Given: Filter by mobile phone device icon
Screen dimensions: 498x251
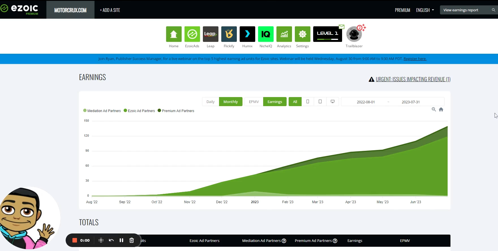Looking at the screenshot, I should pos(308,102).
